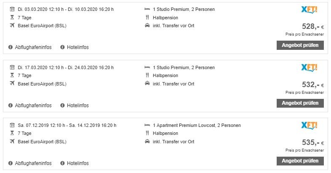
Task: Click the XFTI logo in the 528 € offer
Action: [x=310, y=10]
